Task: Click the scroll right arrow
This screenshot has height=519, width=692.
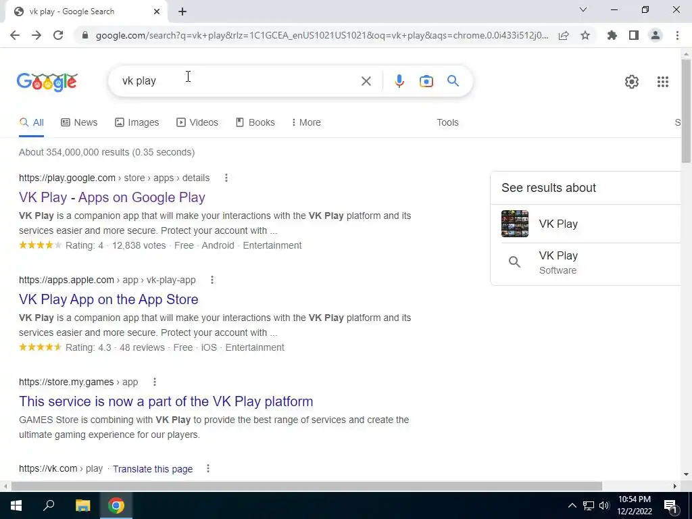Action: [x=675, y=486]
